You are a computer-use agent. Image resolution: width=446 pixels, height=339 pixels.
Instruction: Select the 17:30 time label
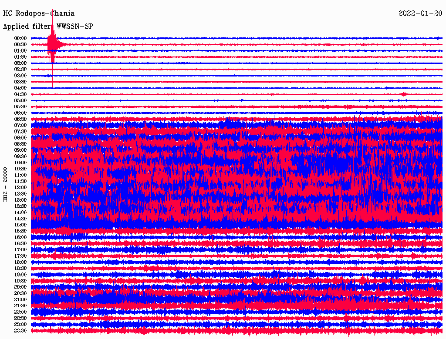pyautogui.click(x=20, y=256)
